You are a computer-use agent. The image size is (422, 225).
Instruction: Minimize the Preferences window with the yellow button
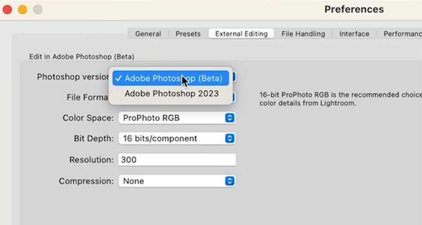point(23,10)
